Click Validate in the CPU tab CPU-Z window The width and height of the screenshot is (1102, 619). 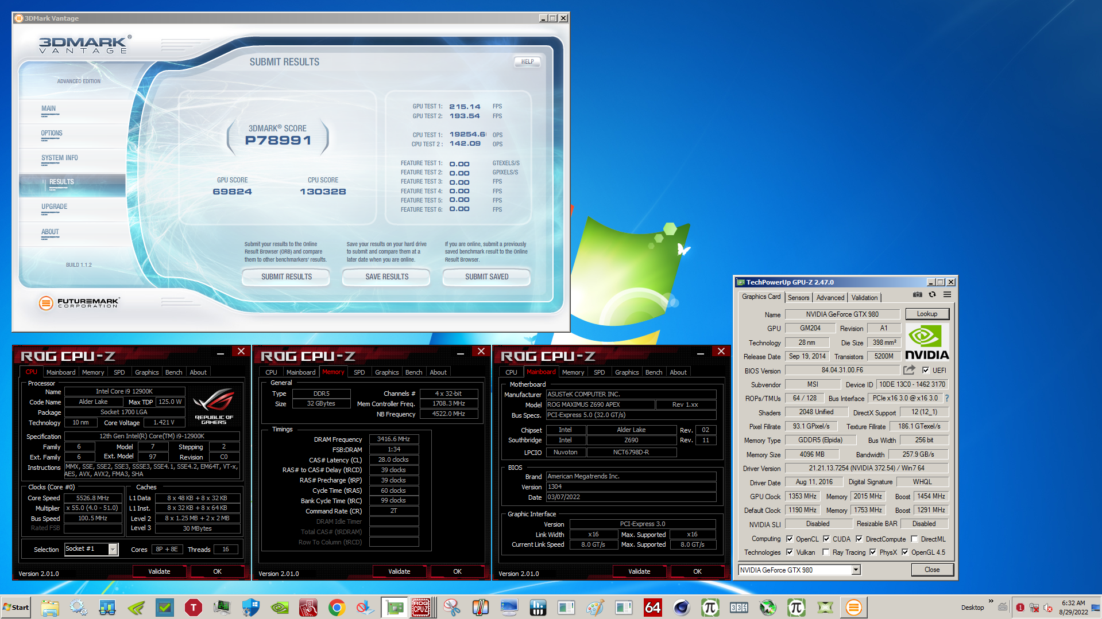tap(159, 571)
